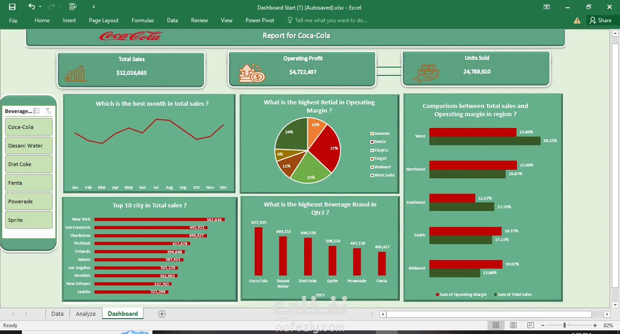Click horizontal scrollbar left arrow
The height and width of the screenshot is (334, 620).
point(383,314)
